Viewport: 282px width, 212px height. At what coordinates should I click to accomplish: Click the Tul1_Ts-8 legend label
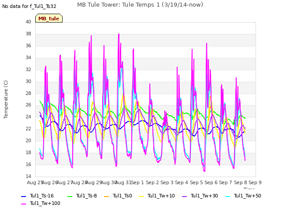pos(86,196)
